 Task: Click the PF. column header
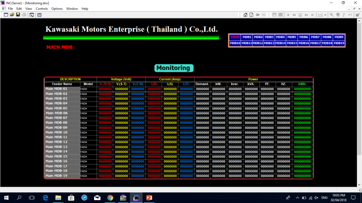[x=267, y=84]
